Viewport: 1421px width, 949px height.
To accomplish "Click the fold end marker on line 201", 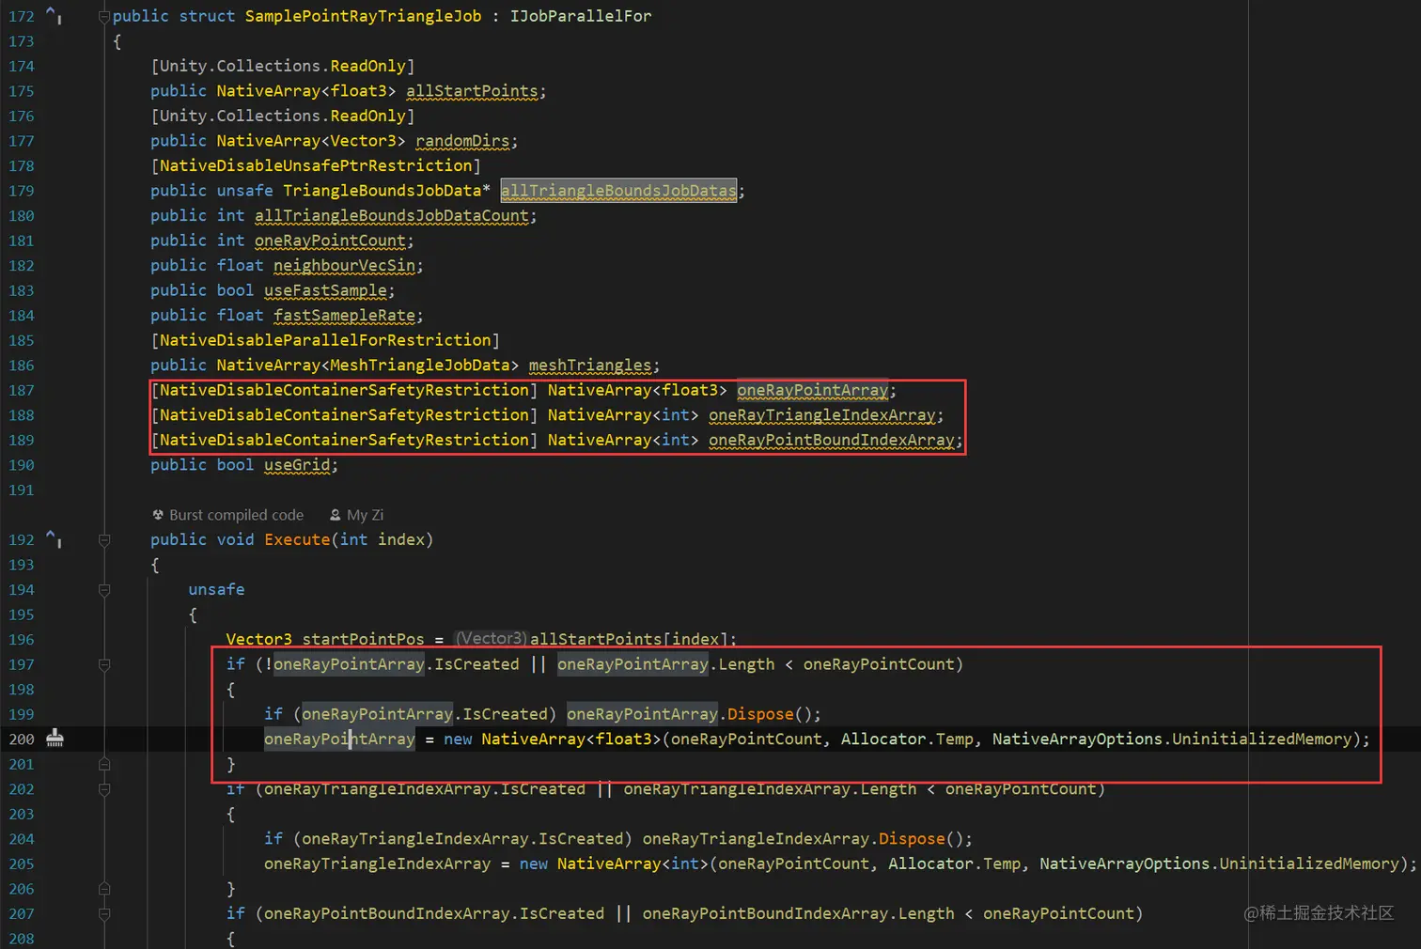I will pos(104,764).
